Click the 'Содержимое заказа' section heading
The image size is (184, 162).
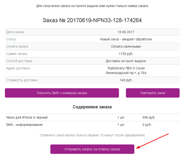pos(92,107)
